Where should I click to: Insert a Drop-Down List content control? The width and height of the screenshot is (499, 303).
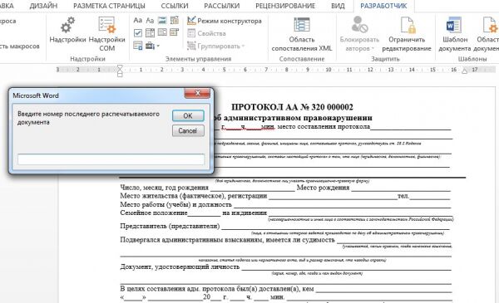coord(162,32)
